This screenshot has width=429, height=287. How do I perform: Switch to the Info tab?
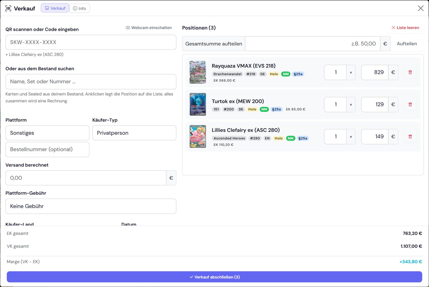coord(80,8)
